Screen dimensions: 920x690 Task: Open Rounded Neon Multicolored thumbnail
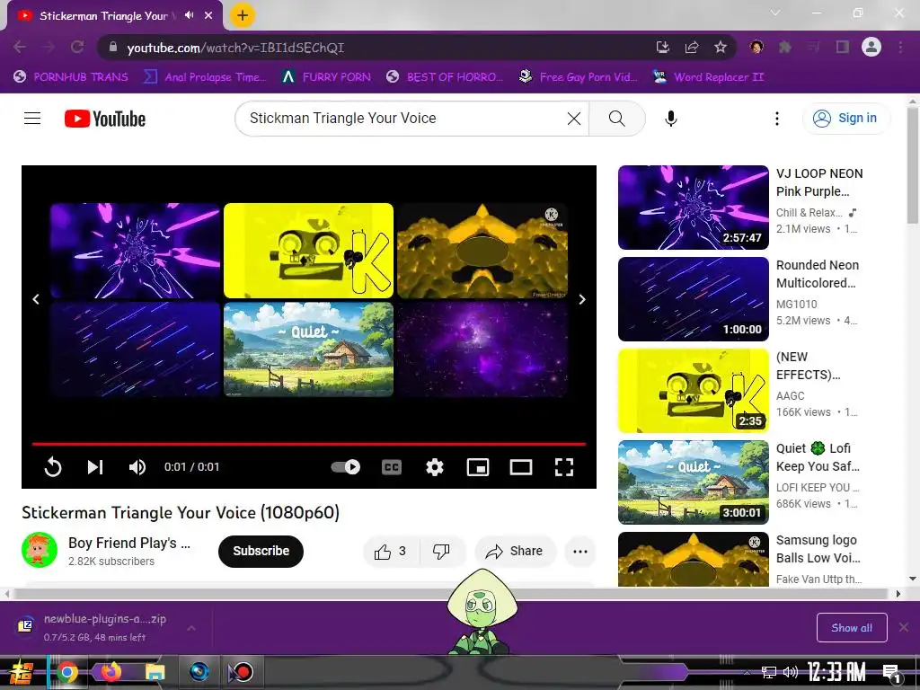[x=693, y=299]
